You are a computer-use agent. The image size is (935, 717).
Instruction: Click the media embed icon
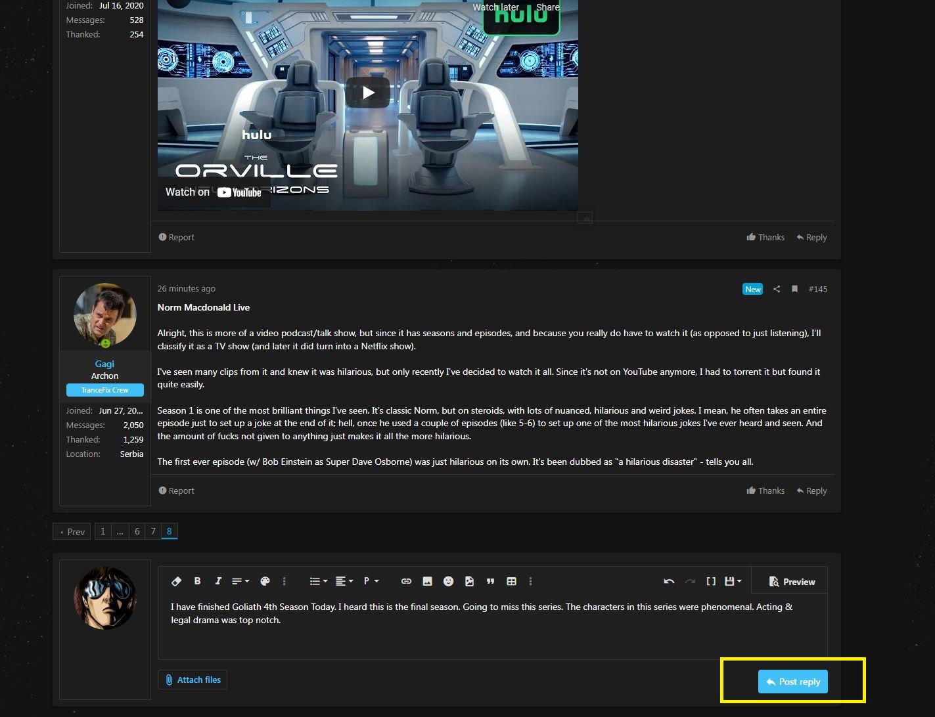[469, 581]
